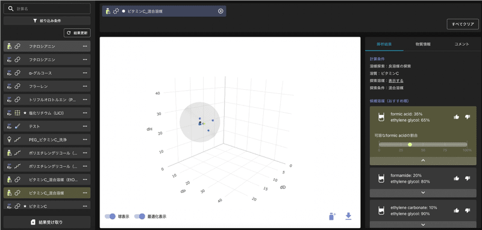This screenshot has width=482, height=230.
Task: Click the download icon below the 3D plot
Action: (x=348, y=216)
